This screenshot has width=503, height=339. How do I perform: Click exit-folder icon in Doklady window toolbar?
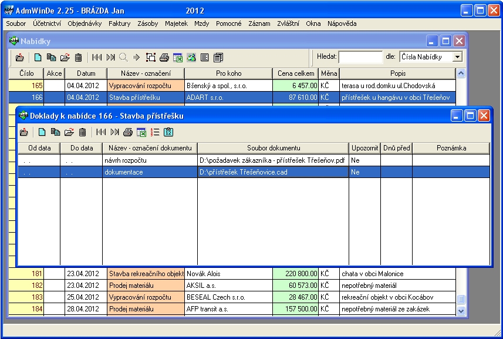coord(23,132)
